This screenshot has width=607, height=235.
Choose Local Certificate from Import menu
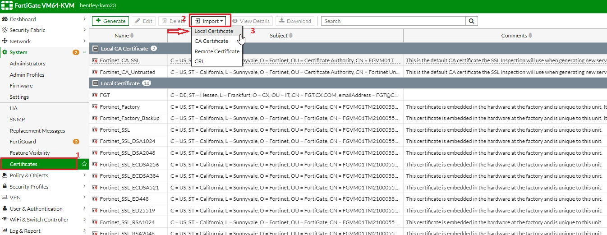[x=217, y=31]
